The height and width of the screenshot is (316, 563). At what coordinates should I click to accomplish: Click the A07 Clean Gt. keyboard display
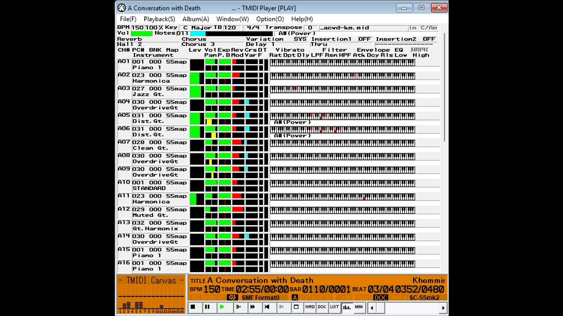tap(342, 143)
